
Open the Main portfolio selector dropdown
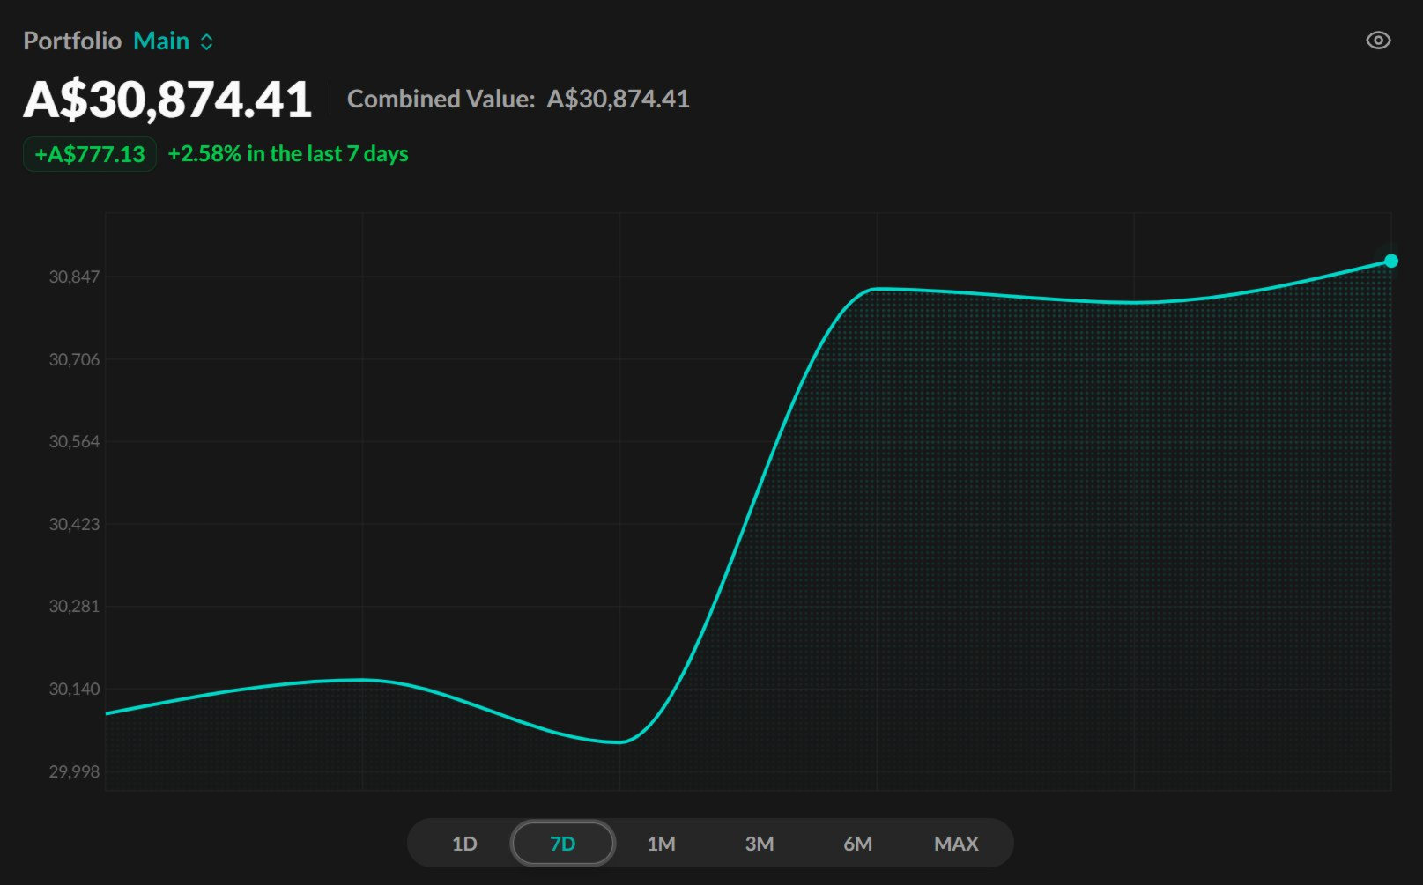(173, 41)
